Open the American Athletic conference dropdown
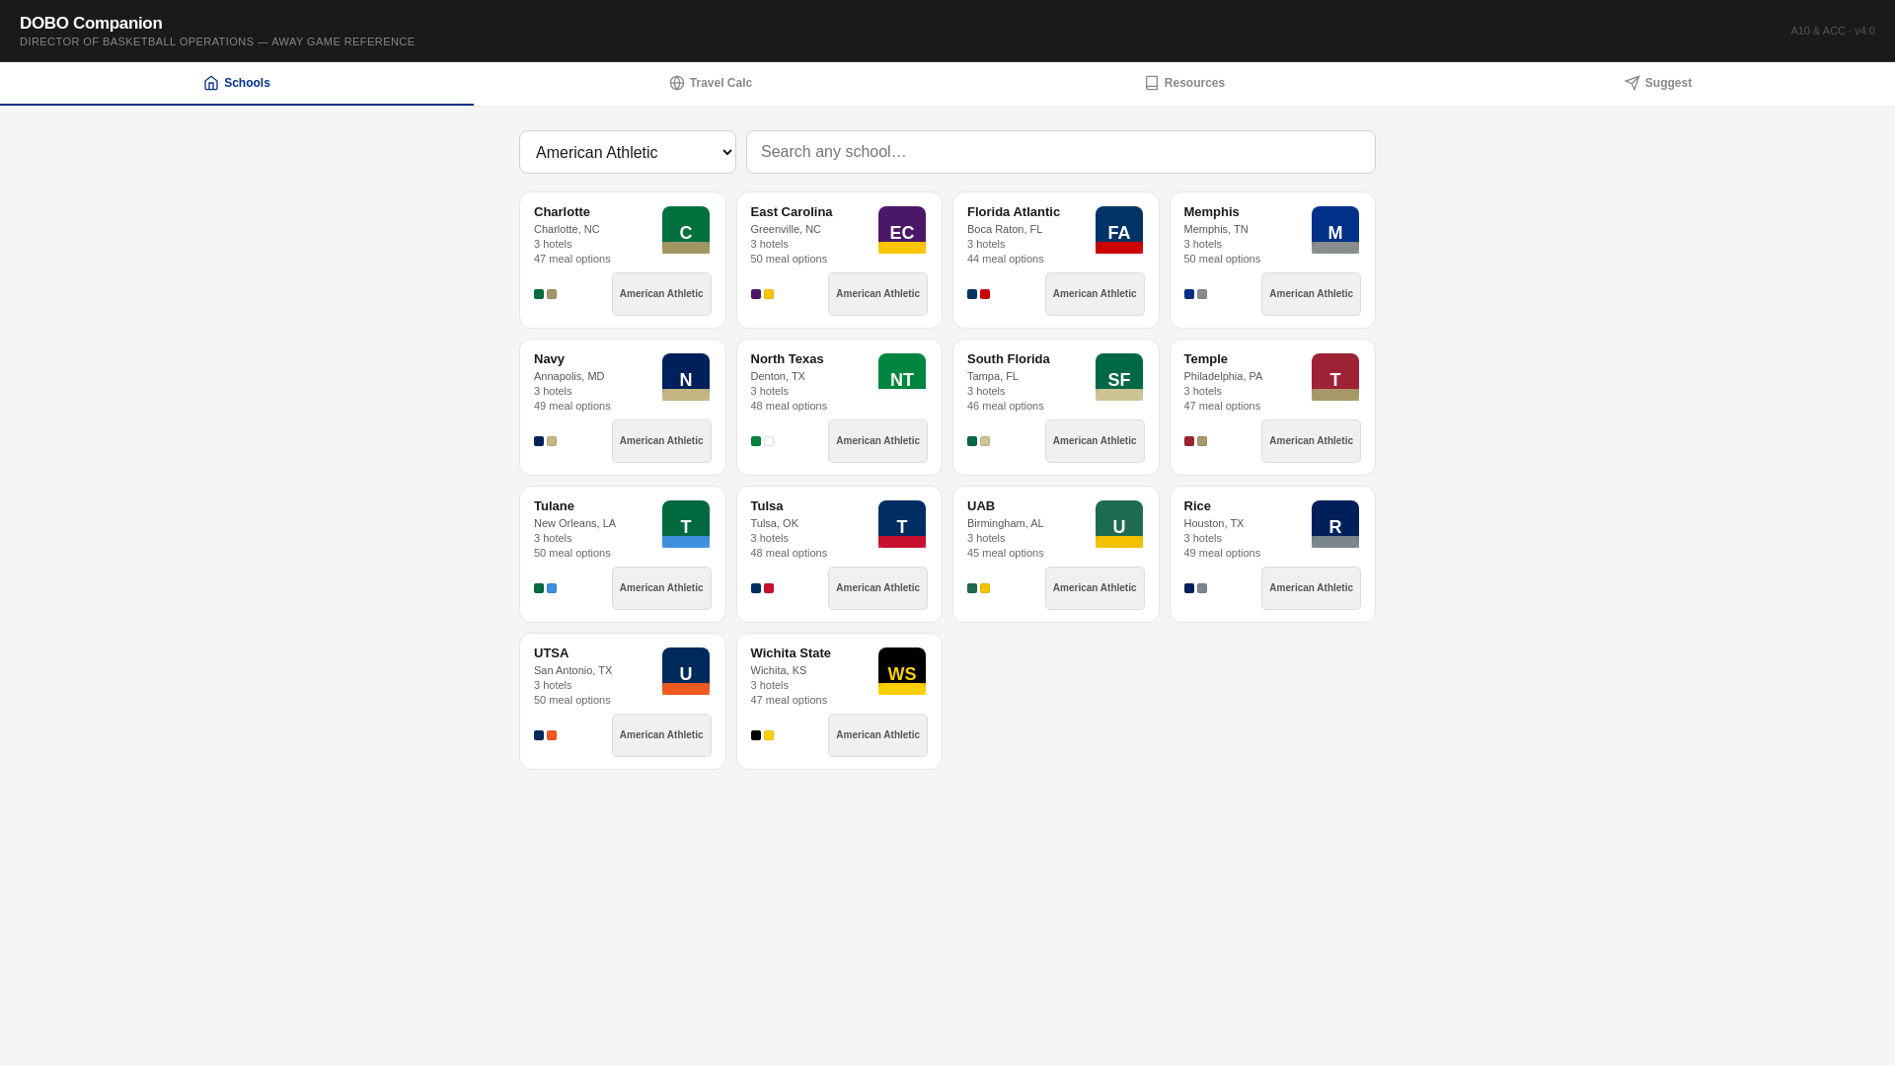This screenshot has width=1895, height=1066. 628,152
